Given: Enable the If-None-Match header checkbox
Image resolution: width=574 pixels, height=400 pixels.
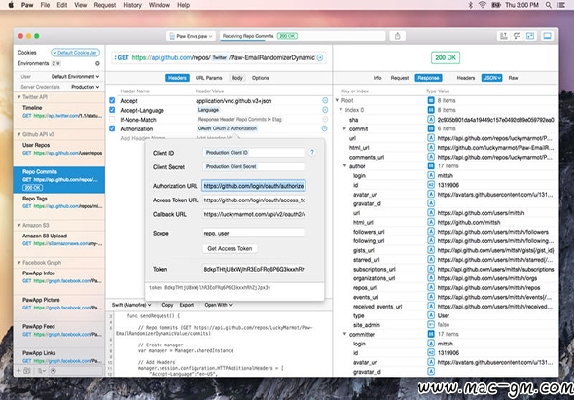Looking at the screenshot, I should [112, 119].
